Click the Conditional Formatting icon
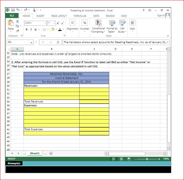This screenshot has height=180, width=184. 98,23
